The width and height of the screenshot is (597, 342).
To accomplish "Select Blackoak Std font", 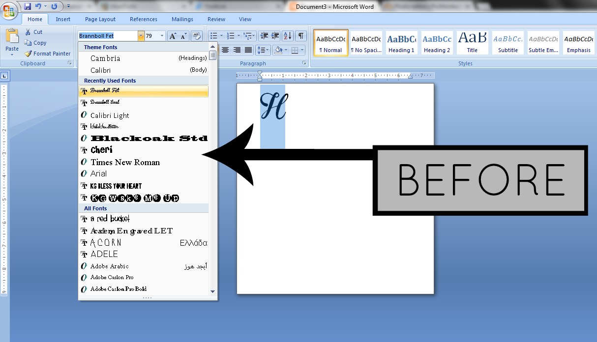I will point(144,138).
